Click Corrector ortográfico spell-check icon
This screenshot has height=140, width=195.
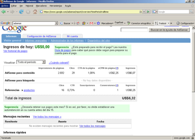pyautogui.click(x=128, y=23)
